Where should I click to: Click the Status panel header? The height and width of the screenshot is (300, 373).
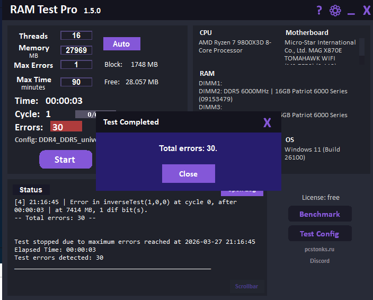(31, 190)
